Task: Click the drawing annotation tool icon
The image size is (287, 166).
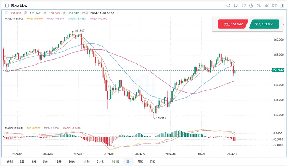Action: click(x=236, y=5)
